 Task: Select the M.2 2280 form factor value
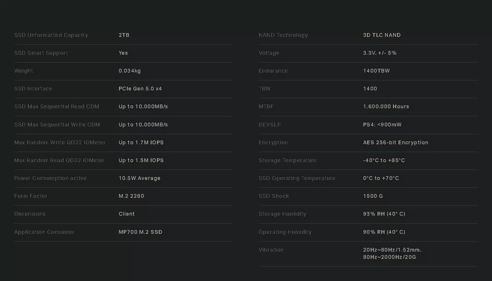point(131,196)
